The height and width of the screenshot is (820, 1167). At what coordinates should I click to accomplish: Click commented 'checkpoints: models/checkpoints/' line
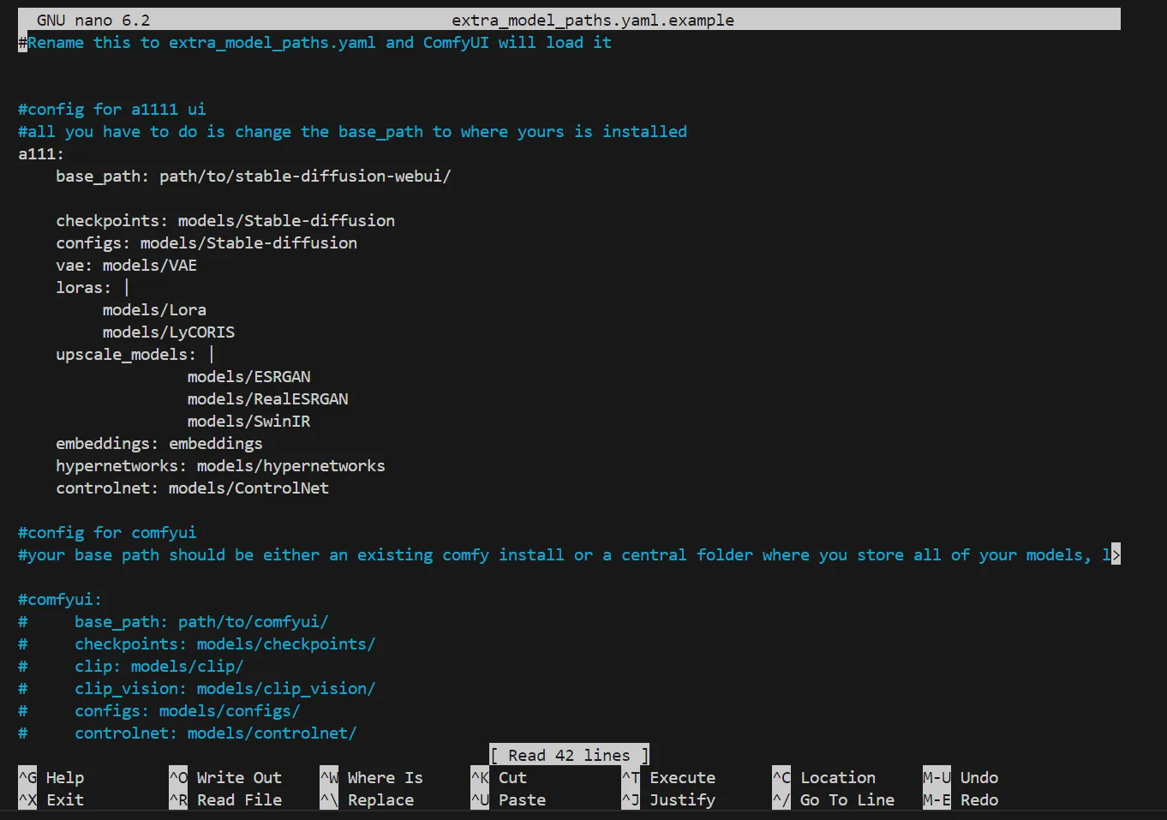pyautogui.click(x=197, y=643)
